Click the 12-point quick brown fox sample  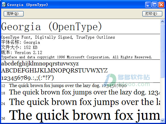point(68,86)
